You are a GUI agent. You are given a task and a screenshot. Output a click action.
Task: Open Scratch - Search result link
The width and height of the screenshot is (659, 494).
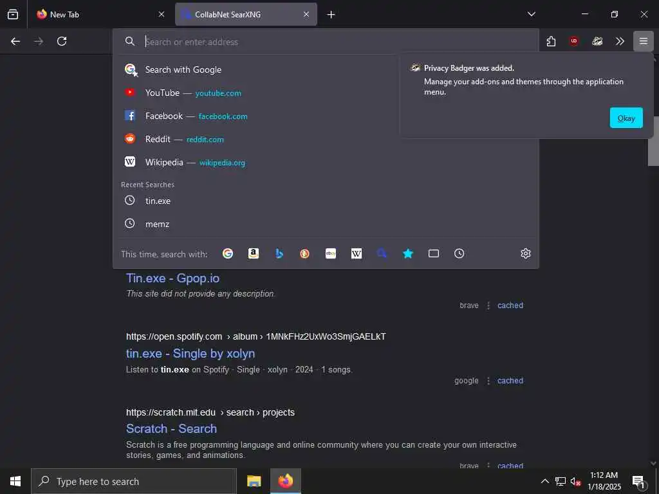click(171, 428)
